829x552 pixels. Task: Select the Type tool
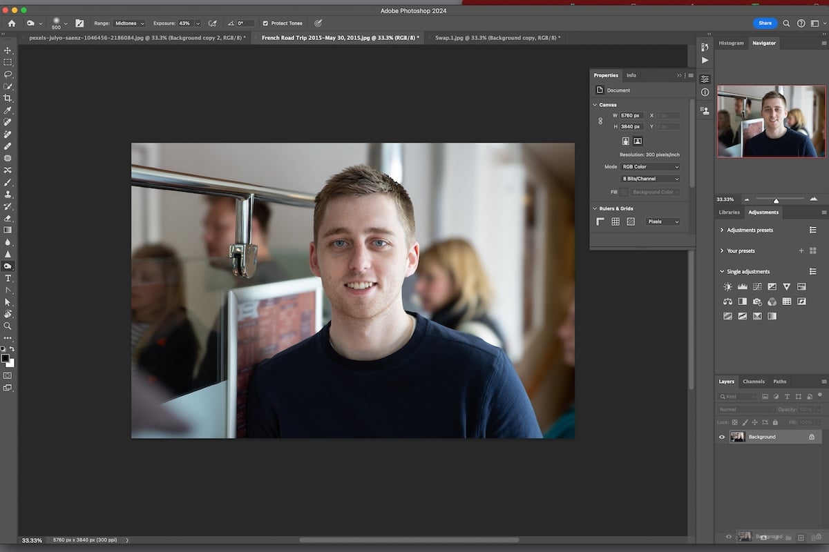pos(9,277)
